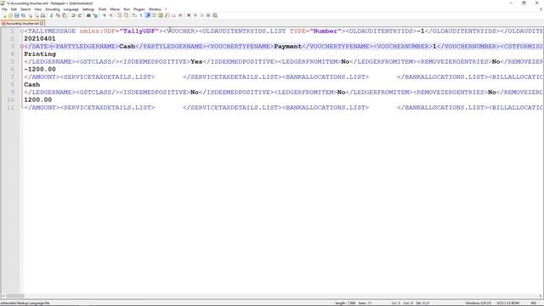This screenshot has width=544, height=306.
Task: Save the document using the toolbar icon
Action: 17,15
